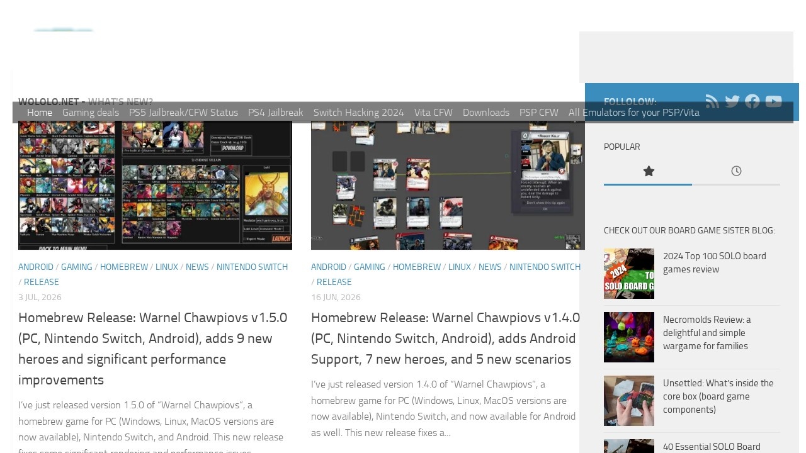
Task: Open the Downloads menu item
Action: pyautogui.click(x=486, y=113)
